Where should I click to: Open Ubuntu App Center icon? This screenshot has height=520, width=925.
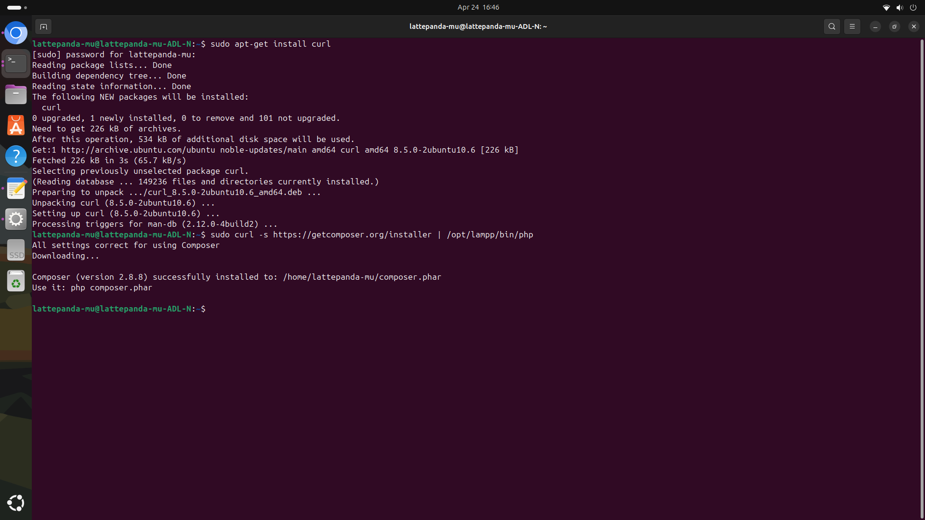tap(16, 125)
